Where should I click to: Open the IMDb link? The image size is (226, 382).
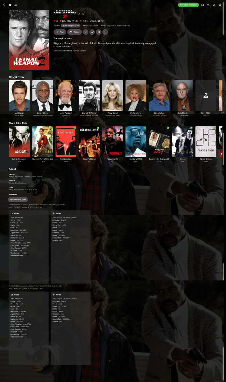click(11, 189)
